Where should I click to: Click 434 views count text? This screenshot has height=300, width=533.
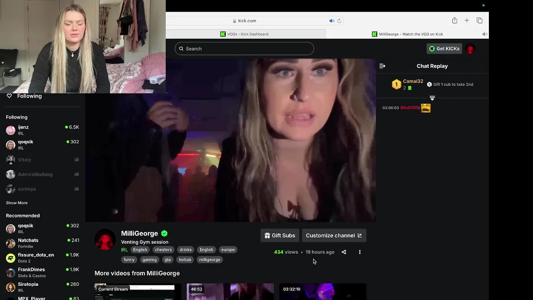click(x=286, y=252)
